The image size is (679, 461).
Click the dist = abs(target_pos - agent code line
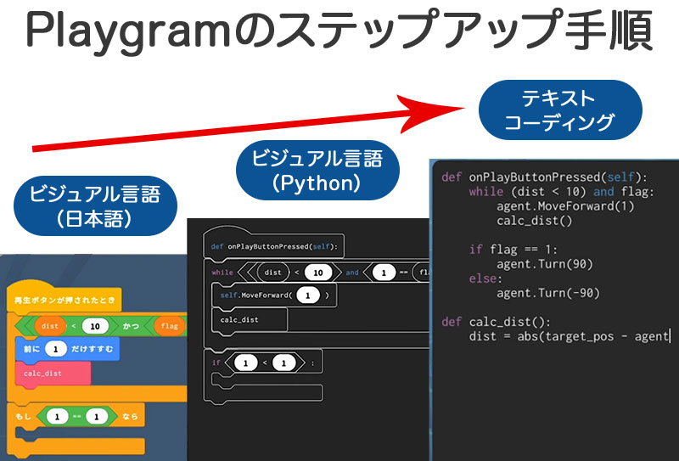[570, 336]
